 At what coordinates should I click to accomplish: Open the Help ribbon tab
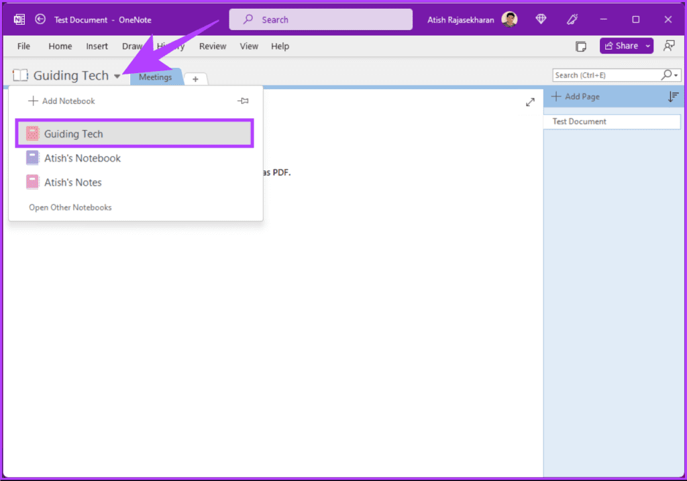280,46
